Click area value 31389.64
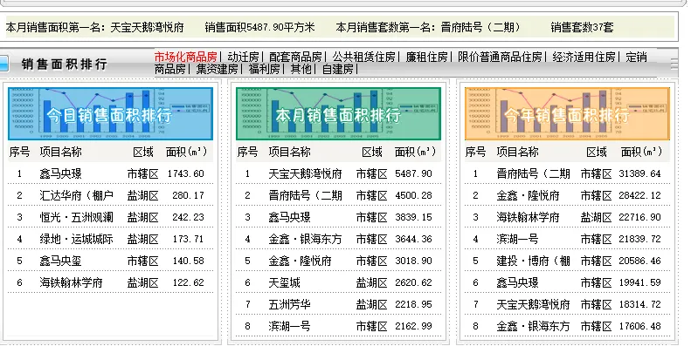 pos(639,173)
